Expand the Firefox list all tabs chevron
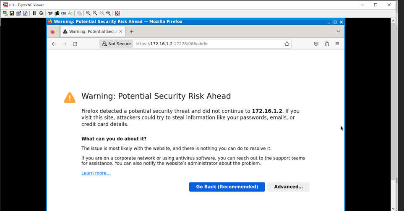Image resolution: width=404 pixels, height=211 pixels. point(338,31)
